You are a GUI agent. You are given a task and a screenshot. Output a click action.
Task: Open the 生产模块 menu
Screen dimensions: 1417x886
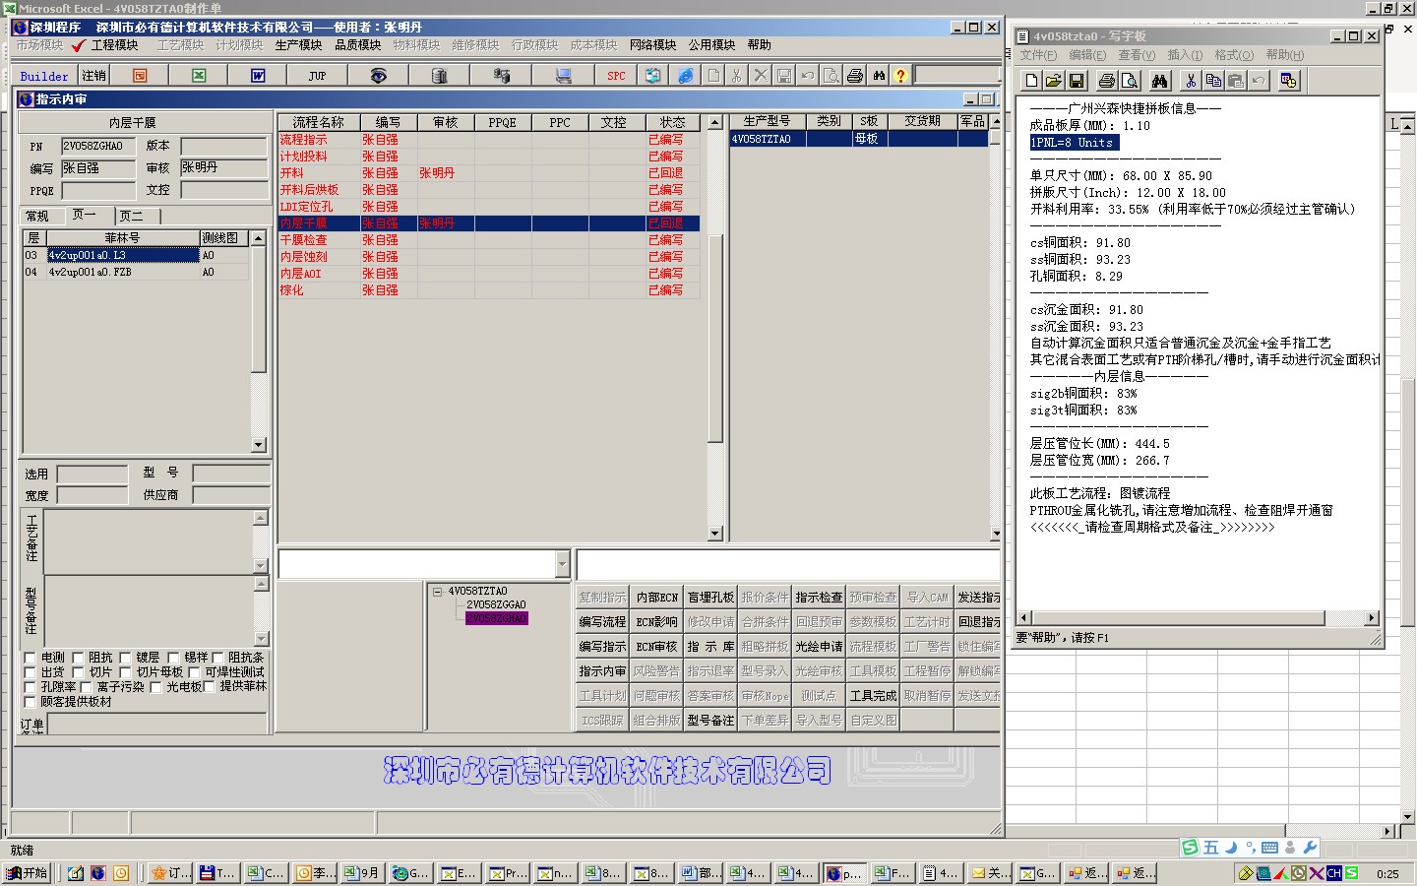tap(298, 45)
